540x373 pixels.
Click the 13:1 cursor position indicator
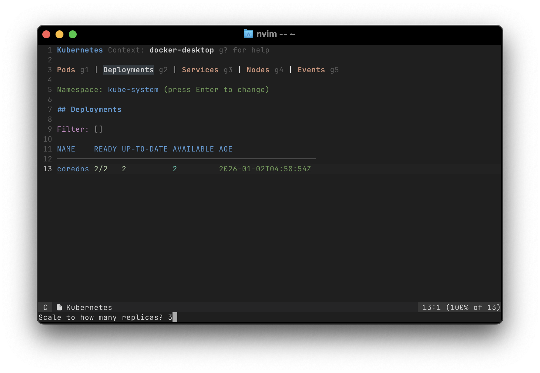coord(432,307)
